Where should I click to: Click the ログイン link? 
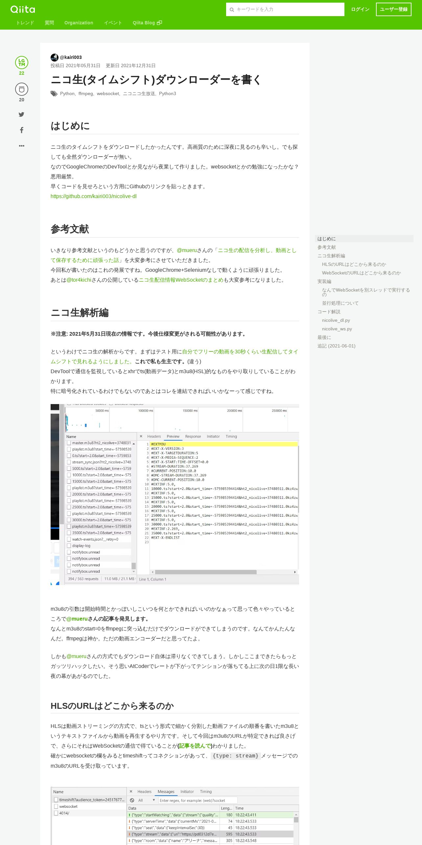360,9
